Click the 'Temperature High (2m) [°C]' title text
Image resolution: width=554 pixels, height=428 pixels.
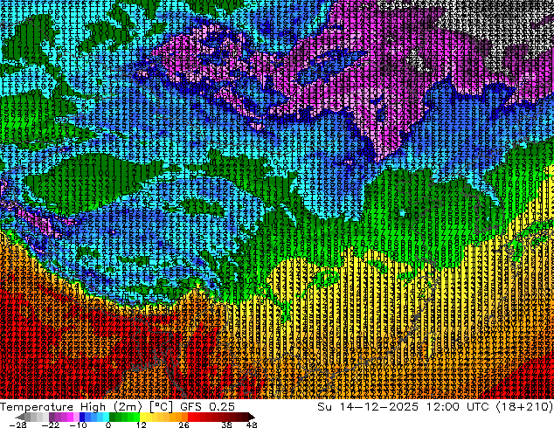pos(87,407)
